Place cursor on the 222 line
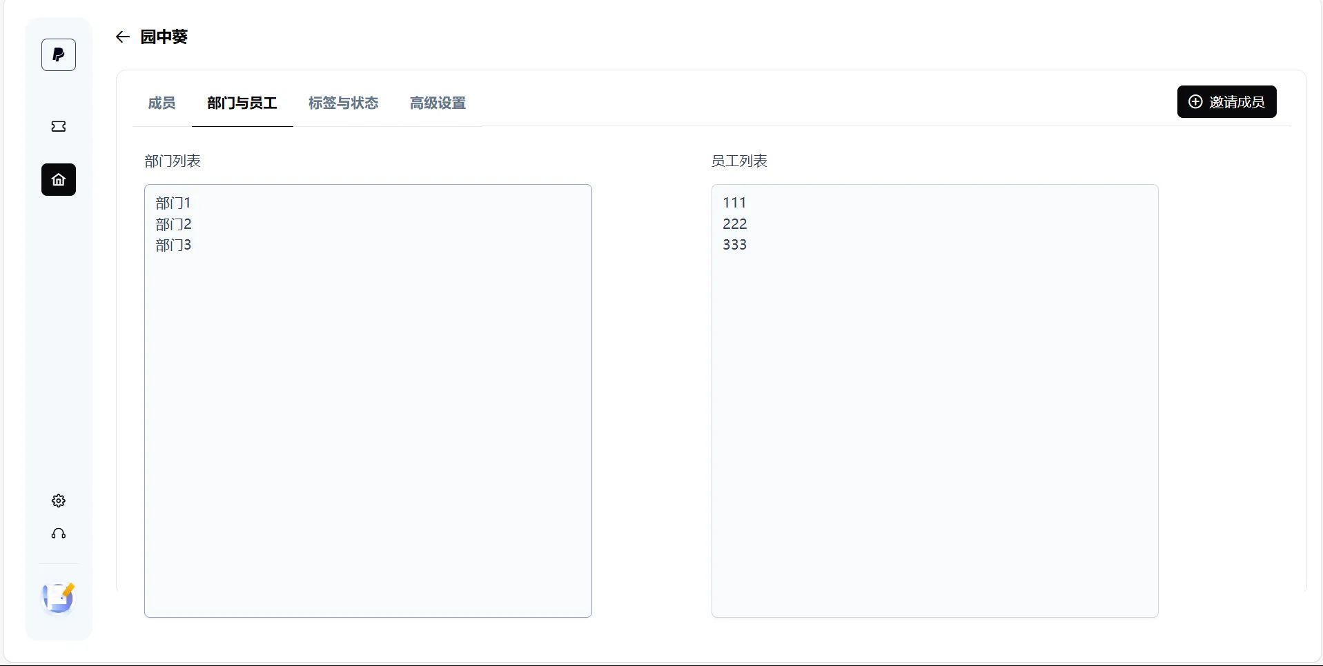 [735, 224]
